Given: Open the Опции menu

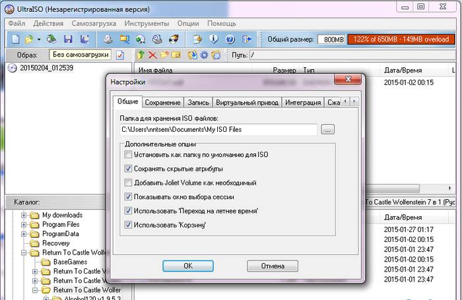Looking at the screenshot, I should point(188,24).
